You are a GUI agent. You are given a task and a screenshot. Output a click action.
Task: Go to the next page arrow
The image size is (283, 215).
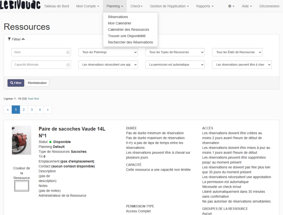click(x=48, y=109)
